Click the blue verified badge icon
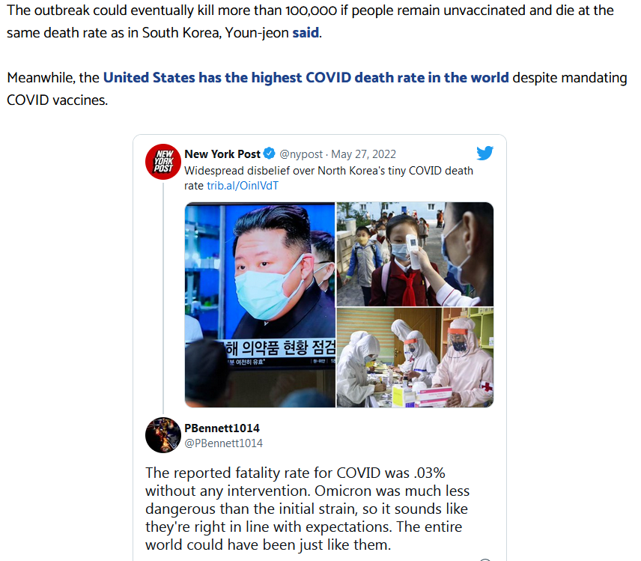The height and width of the screenshot is (561, 641). click(x=269, y=154)
